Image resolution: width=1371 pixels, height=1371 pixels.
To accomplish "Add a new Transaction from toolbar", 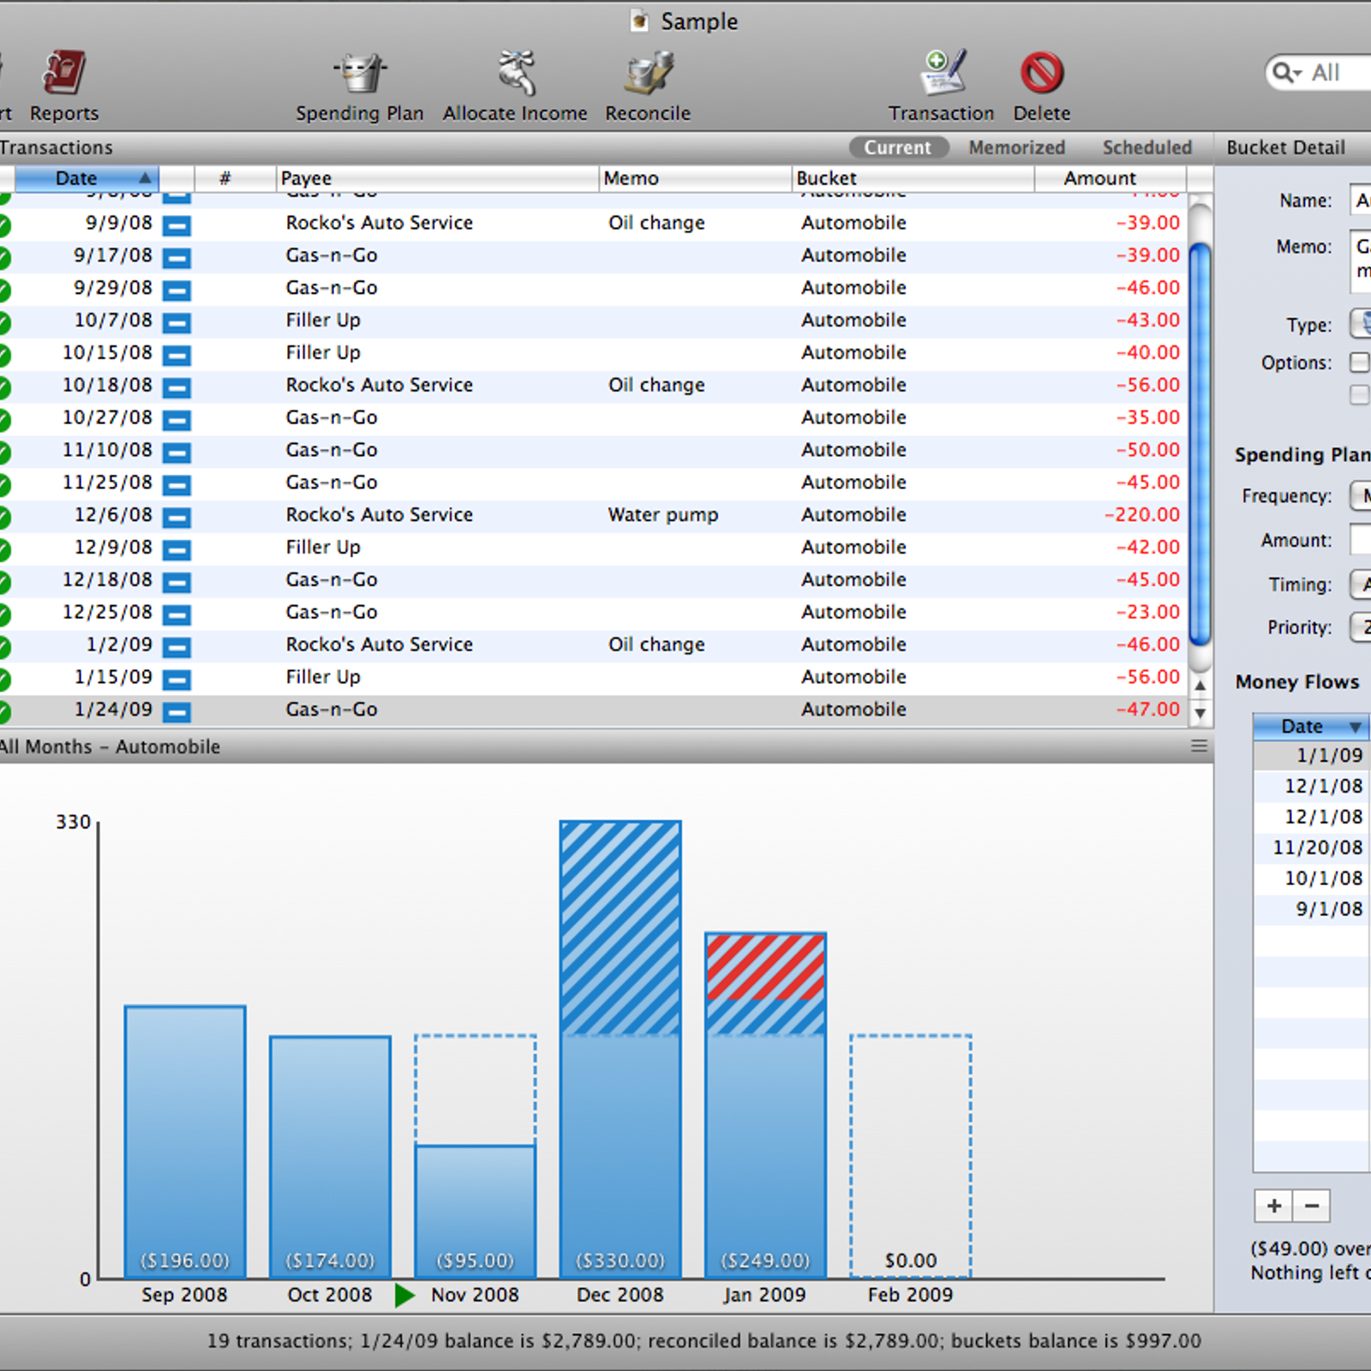I will [943, 74].
